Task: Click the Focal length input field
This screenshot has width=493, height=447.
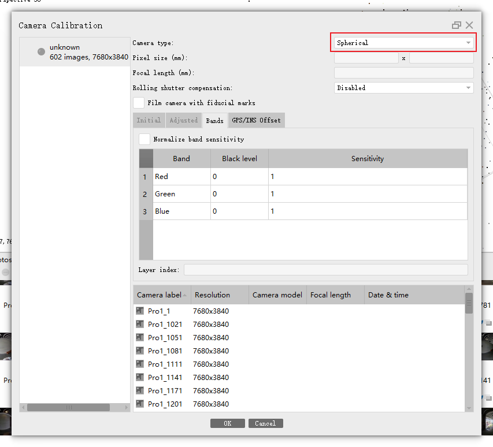Action: [x=403, y=73]
